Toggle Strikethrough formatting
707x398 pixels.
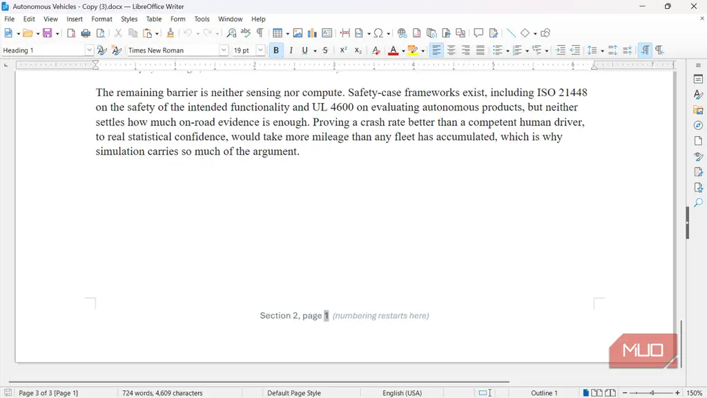(x=325, y=50)
